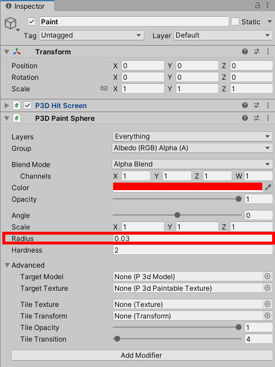Toggle the Static checkbox

pos(235,22)
